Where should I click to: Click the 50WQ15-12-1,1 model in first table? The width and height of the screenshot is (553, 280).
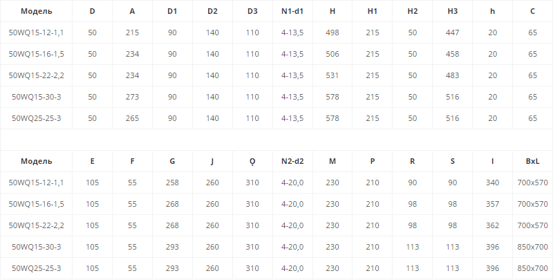click(36, 32)
